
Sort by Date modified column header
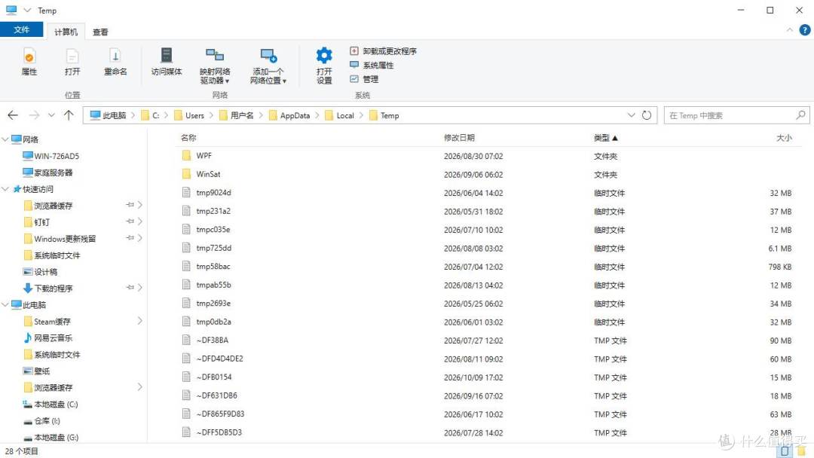coord(459,137)
